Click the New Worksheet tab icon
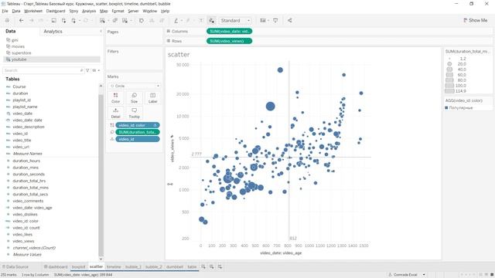This screenshot has width=495, height=278. 203,267
